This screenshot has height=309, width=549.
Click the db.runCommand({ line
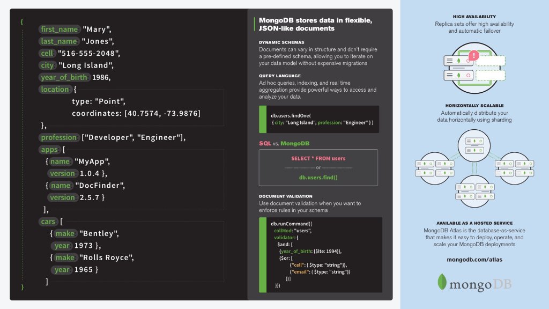[x=291, y=224]
